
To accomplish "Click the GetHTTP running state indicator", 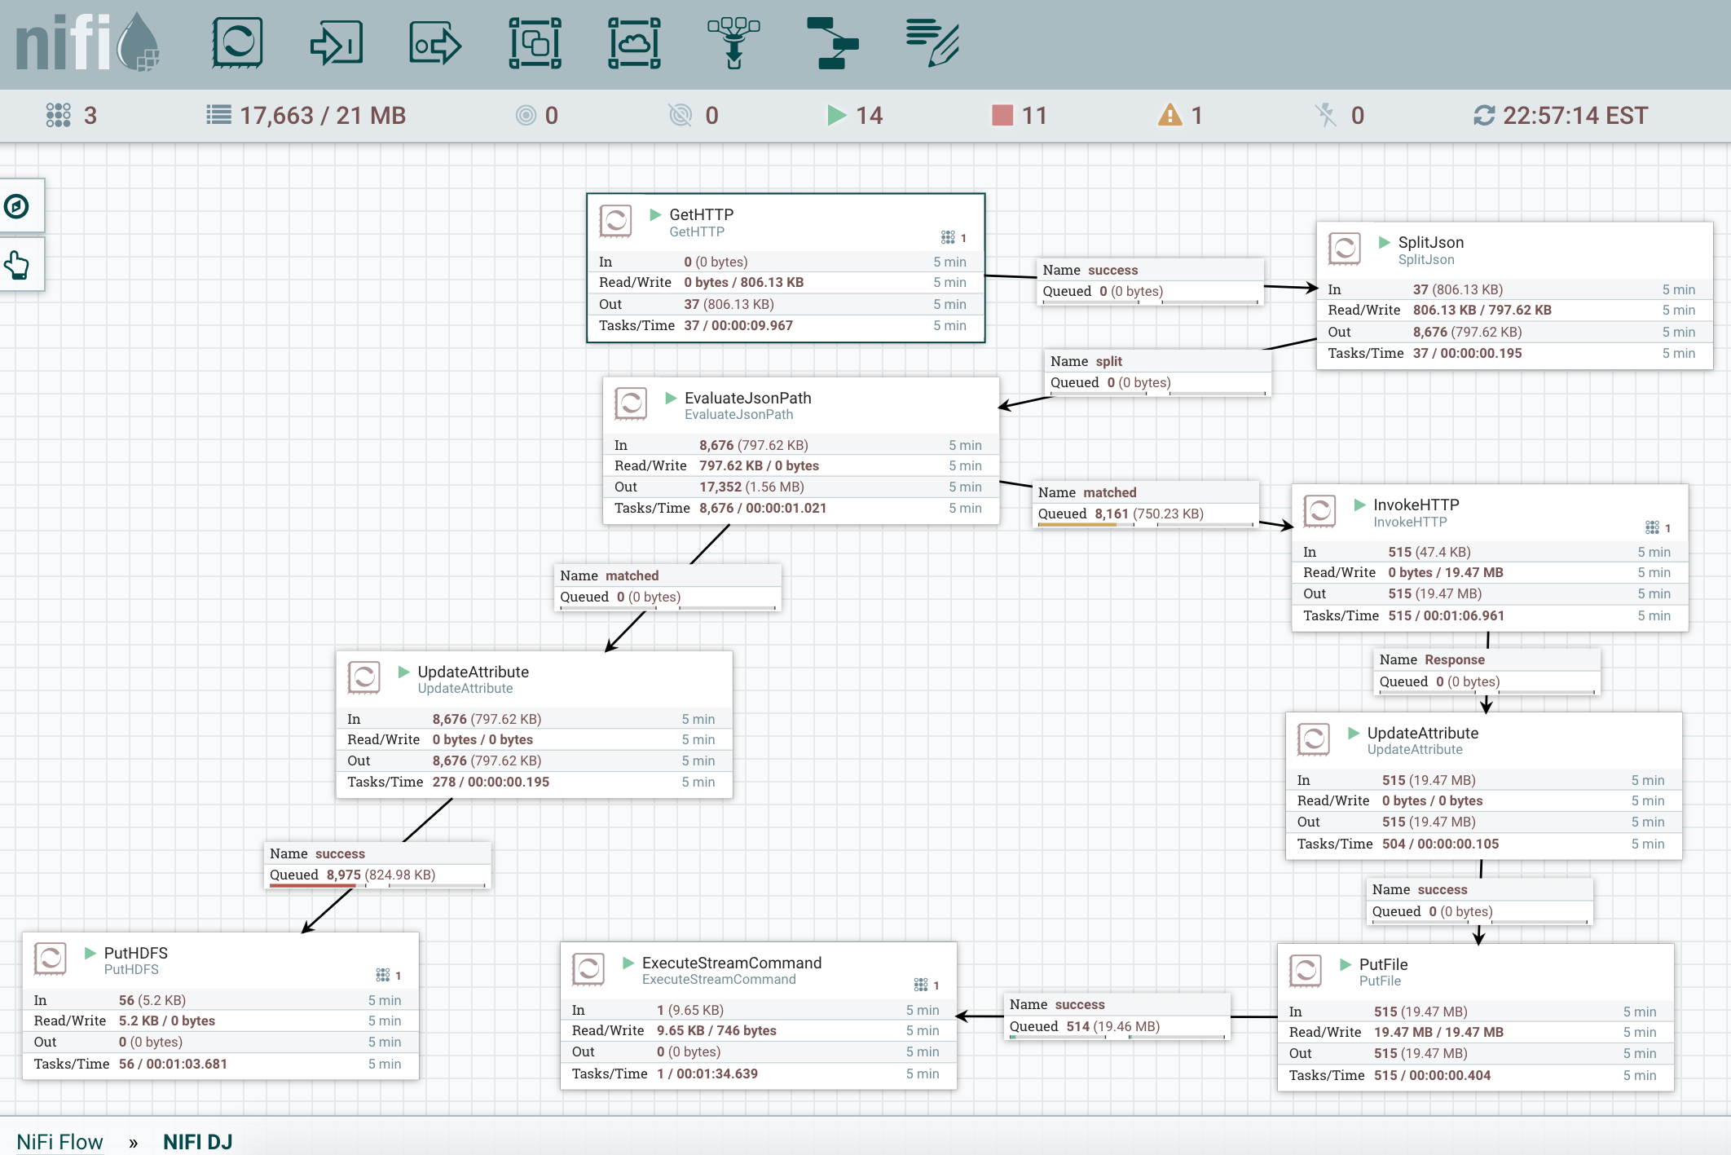I will (x=655, y=214).
